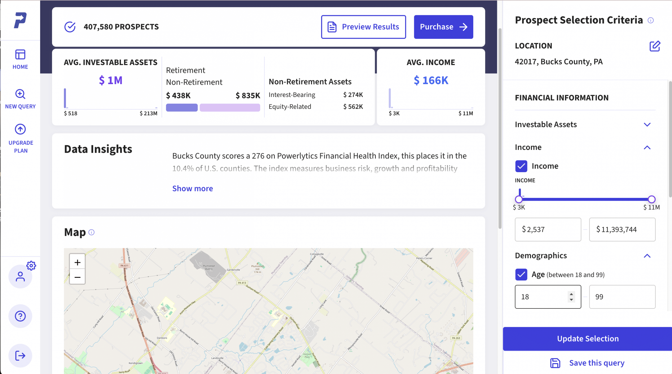672x374 pixels.
Task: Click the minimum income input field
Action: coord(548,230)
